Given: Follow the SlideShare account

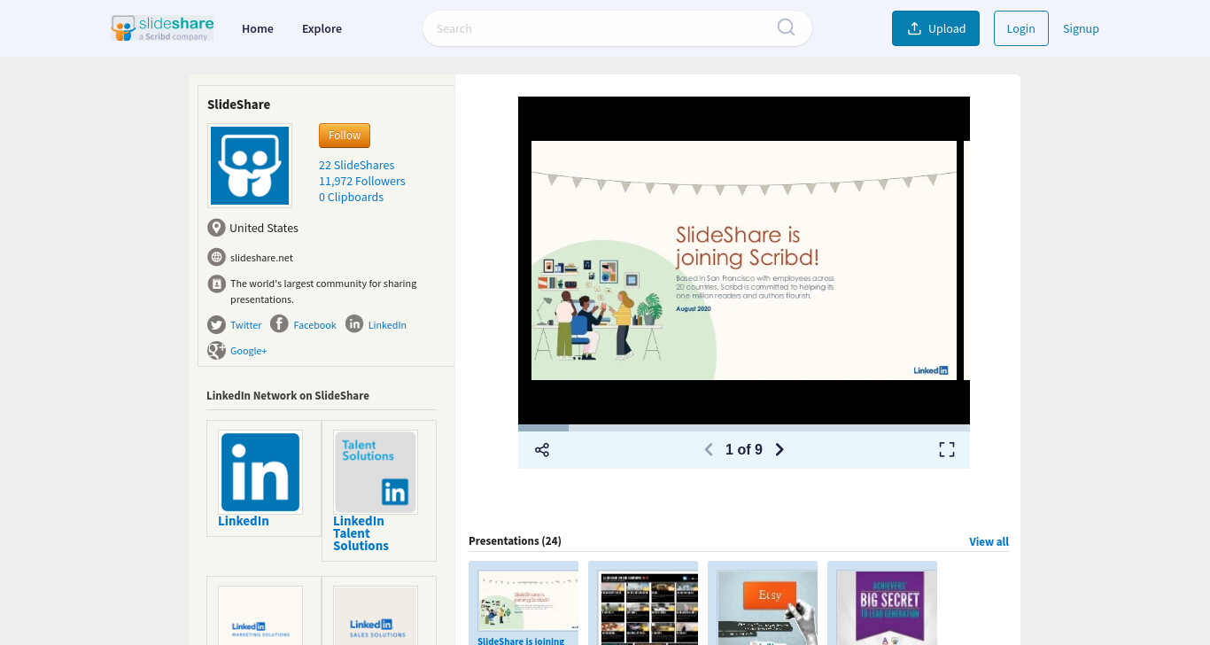Looking at the screenshot, I should 345,136.
